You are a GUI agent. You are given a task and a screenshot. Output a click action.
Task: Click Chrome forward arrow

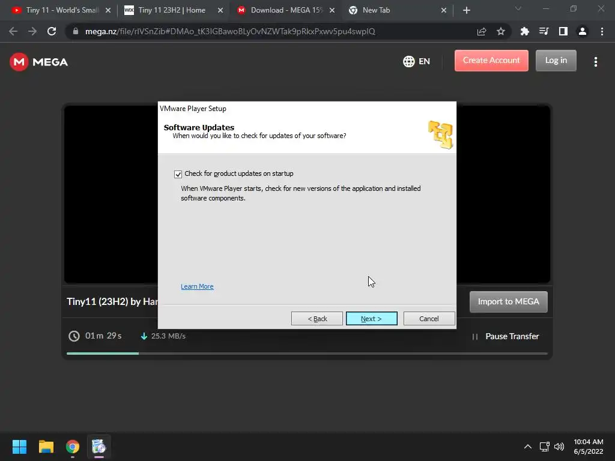pos(32,31)
